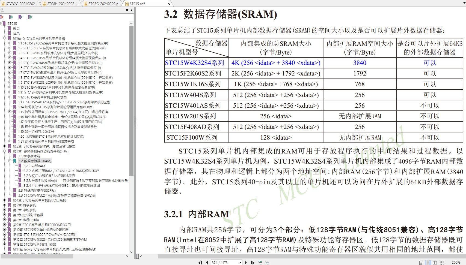Click the bookmark icon beside 第9章 EEPROM的应用
Viewport: 466px width, 265px height.
pos(10,225)
